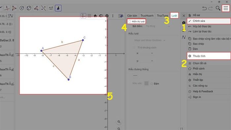Open Major and Minor Gridlines dropdown
Screen dimensions: 231x130
pyautogui.click(x=150, y=40)
